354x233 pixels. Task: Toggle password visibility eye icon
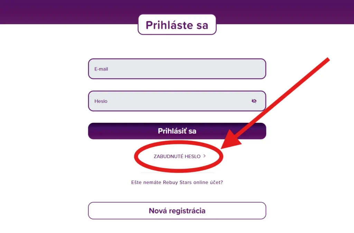pyautogui.click(x=254, y=101)
